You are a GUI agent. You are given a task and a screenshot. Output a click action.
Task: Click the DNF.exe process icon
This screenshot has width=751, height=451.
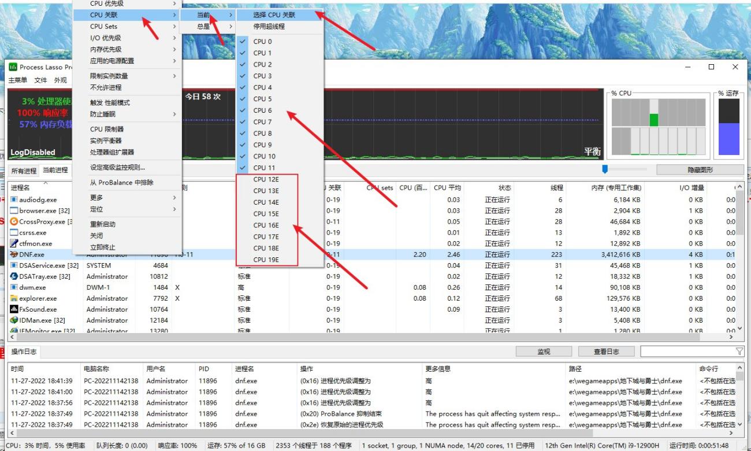14,254
